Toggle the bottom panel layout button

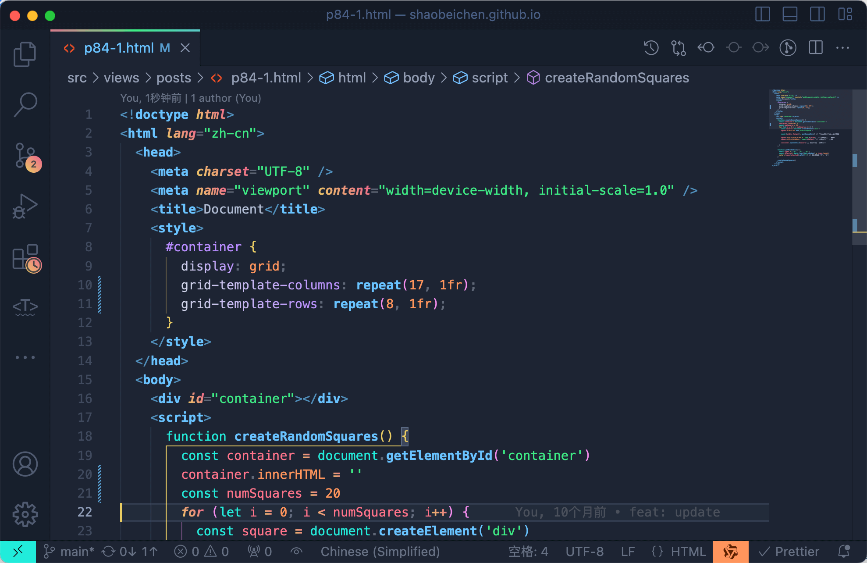point(790,14)
